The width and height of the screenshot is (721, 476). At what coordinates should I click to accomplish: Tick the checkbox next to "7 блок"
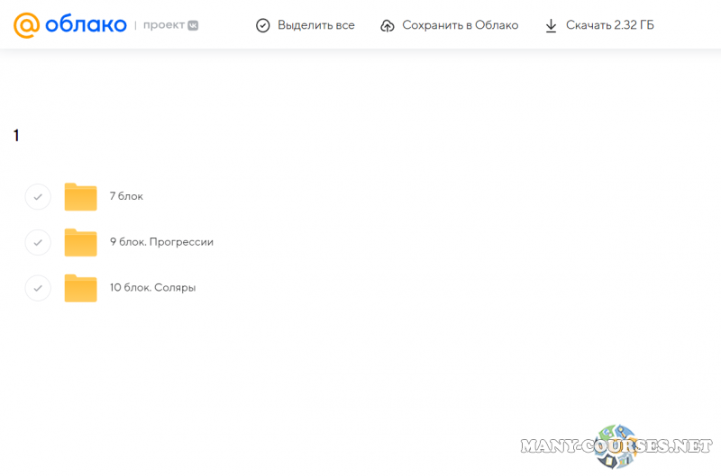(38, 196)
